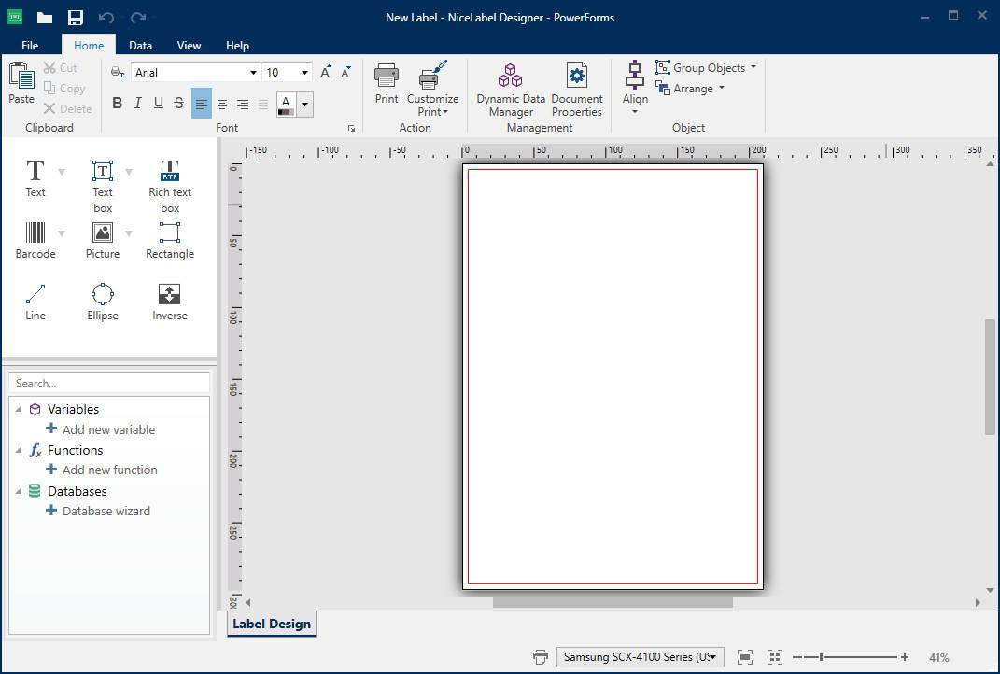1000x674 pixels.
Task: Open the Font group dialog launcher
Action: tap(351, 128)
